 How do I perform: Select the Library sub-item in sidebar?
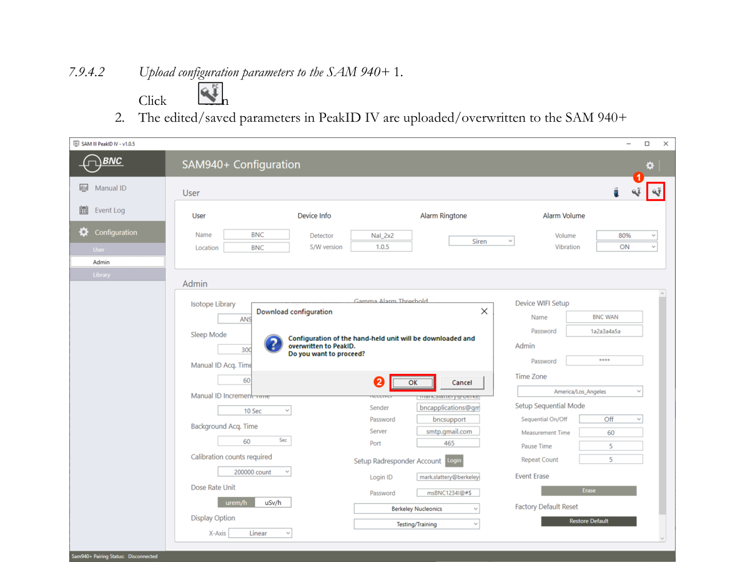(118, 275)
